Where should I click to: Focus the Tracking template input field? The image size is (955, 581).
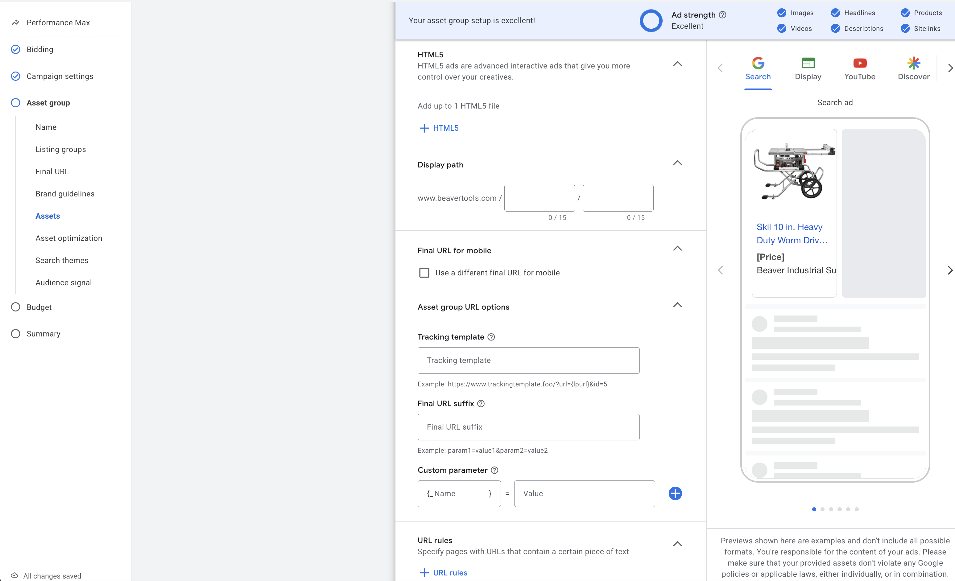[x=528, y=361]
